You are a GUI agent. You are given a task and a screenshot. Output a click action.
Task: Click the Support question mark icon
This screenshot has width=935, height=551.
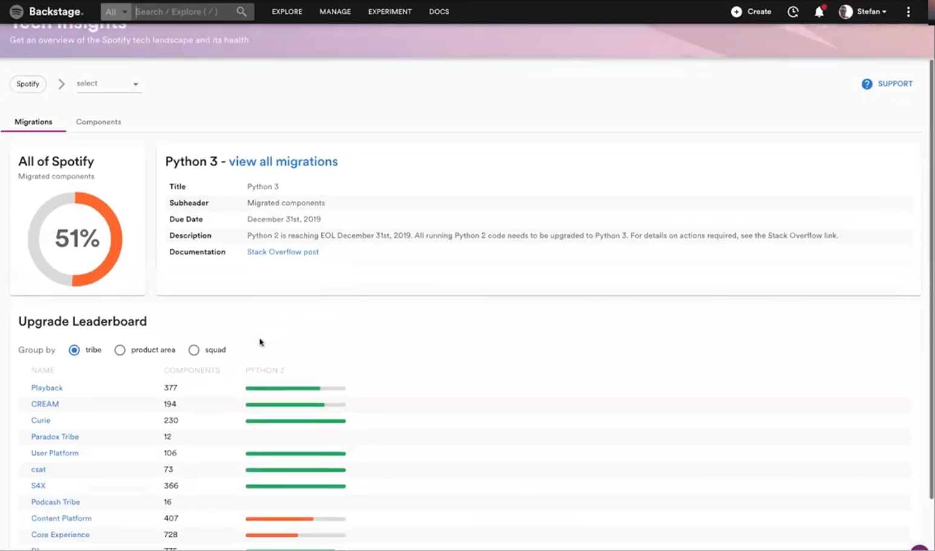867,84
